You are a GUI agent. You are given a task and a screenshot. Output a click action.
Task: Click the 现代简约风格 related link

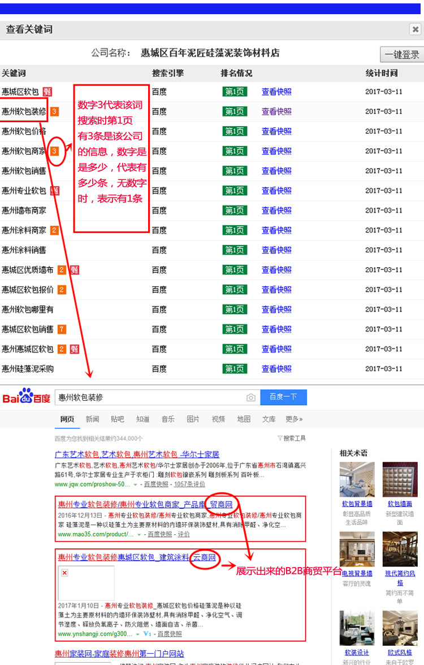pos(400,578)
